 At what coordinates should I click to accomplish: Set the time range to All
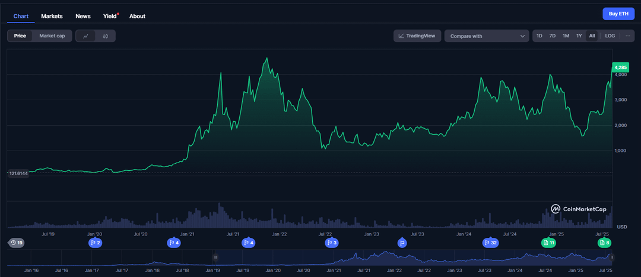tap(592, 36)
